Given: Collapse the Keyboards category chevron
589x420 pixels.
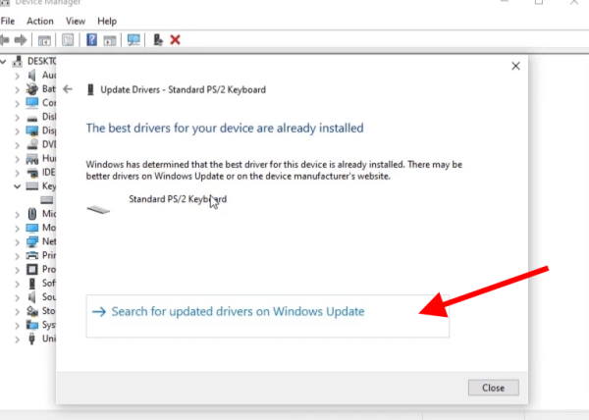Looking at the screenshot, I should 18,186.
